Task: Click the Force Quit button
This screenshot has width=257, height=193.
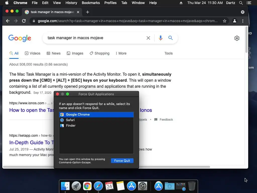Action: 122,161
